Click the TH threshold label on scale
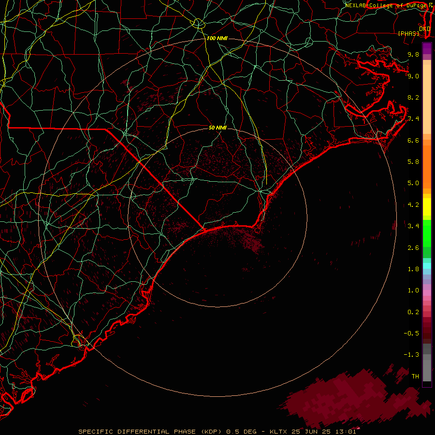This screenshot has height=435, width=435. 415,377
